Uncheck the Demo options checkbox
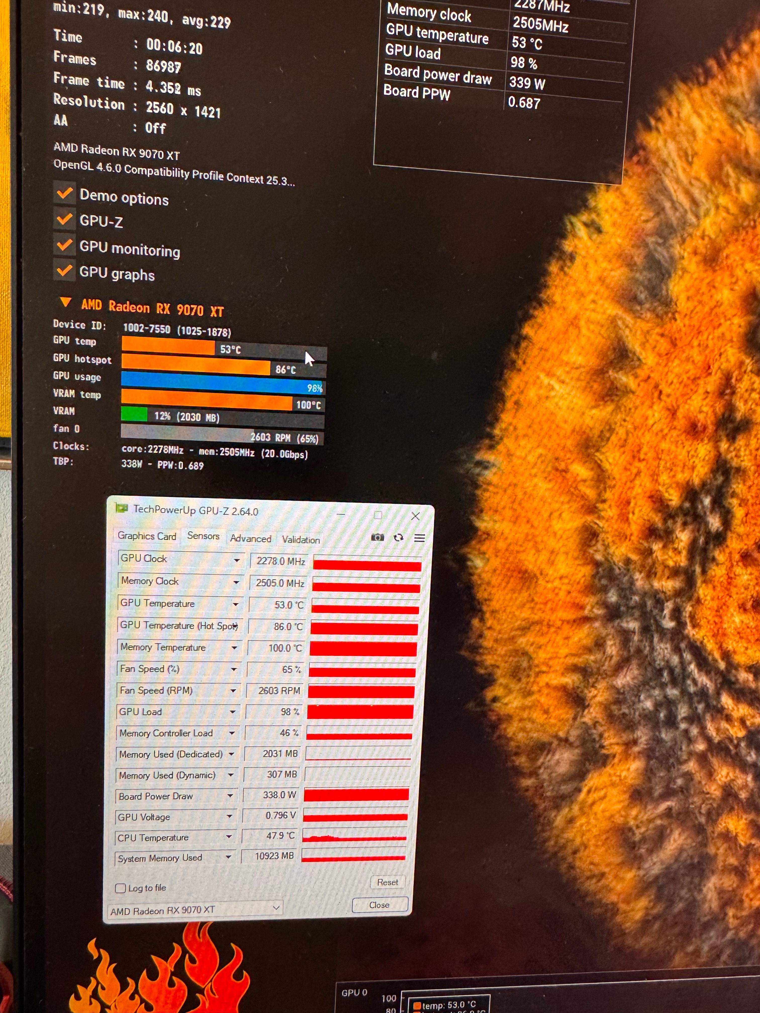Screen dimensions: 760x1013 (65, 194)
